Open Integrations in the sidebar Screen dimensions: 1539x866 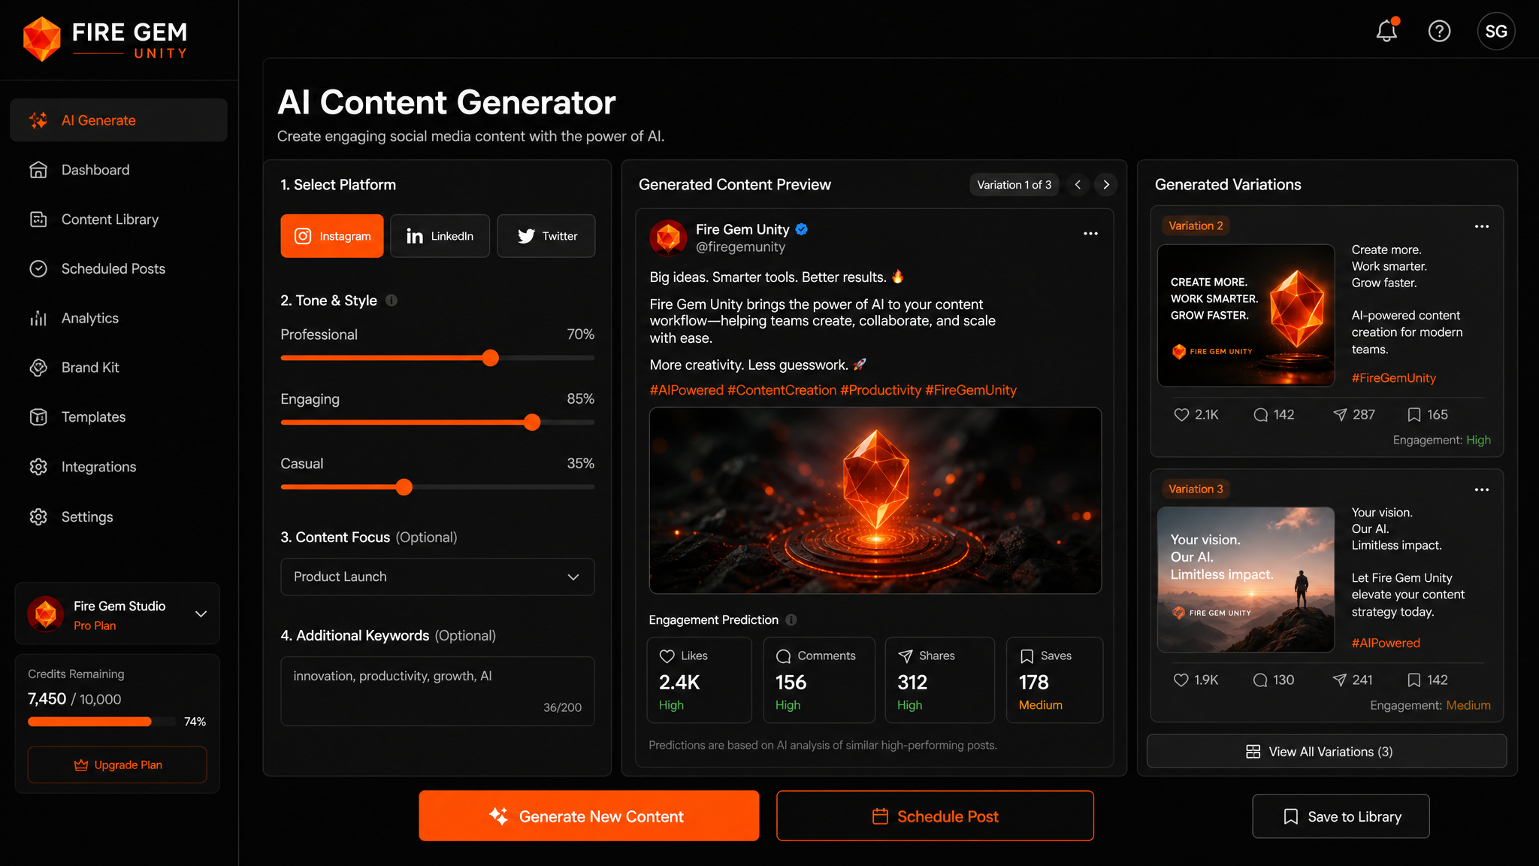click(119, 467)
